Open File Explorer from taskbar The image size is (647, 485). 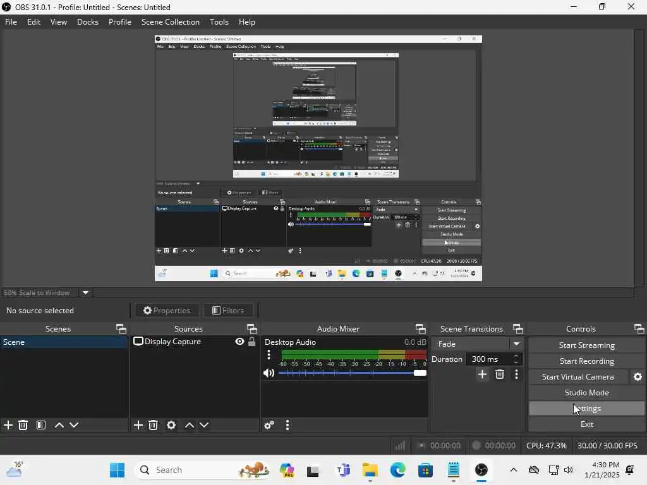coord(370,470)
